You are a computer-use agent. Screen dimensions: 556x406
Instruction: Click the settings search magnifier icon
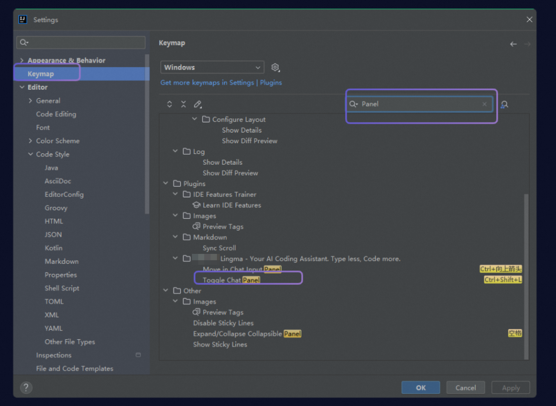click(24, 43)
